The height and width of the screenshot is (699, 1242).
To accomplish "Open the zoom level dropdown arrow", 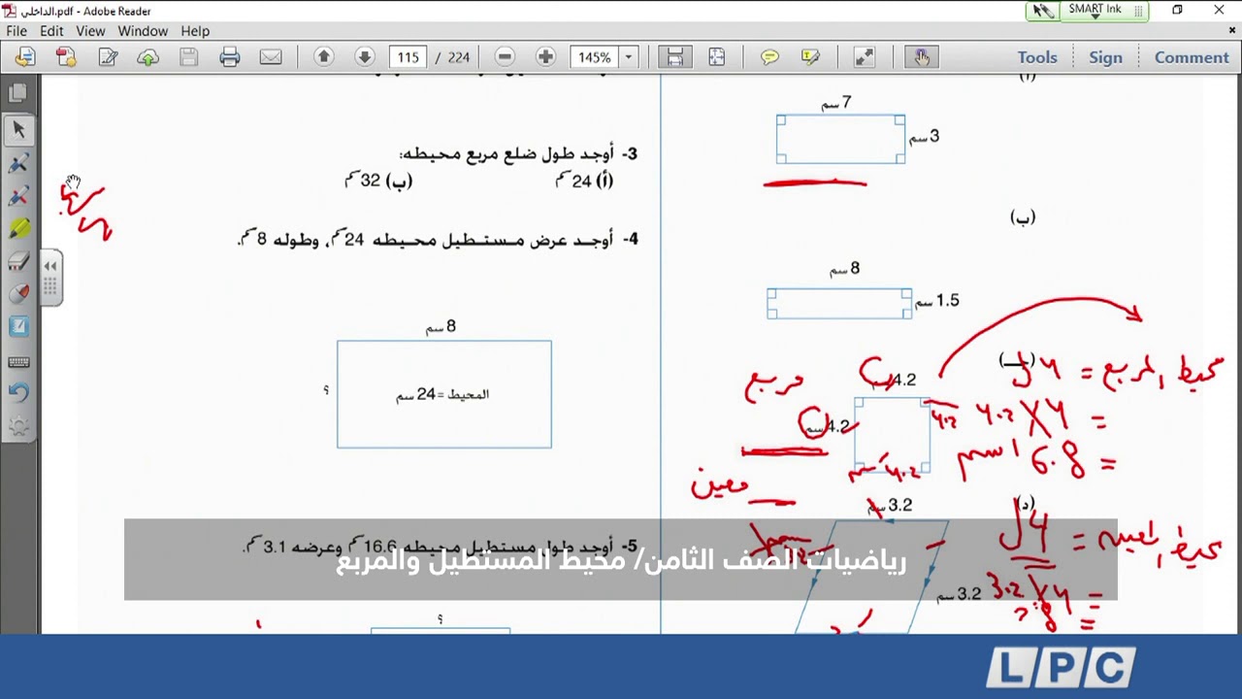I will coord(628,57).
